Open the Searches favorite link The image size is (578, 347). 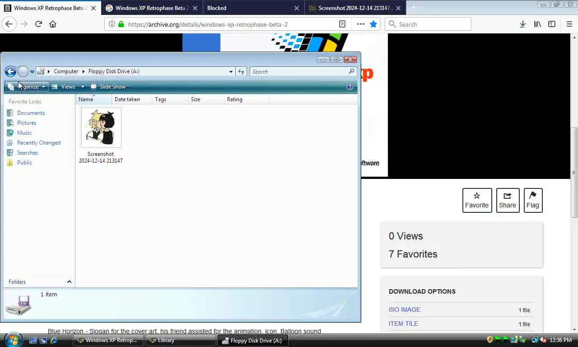27,153
